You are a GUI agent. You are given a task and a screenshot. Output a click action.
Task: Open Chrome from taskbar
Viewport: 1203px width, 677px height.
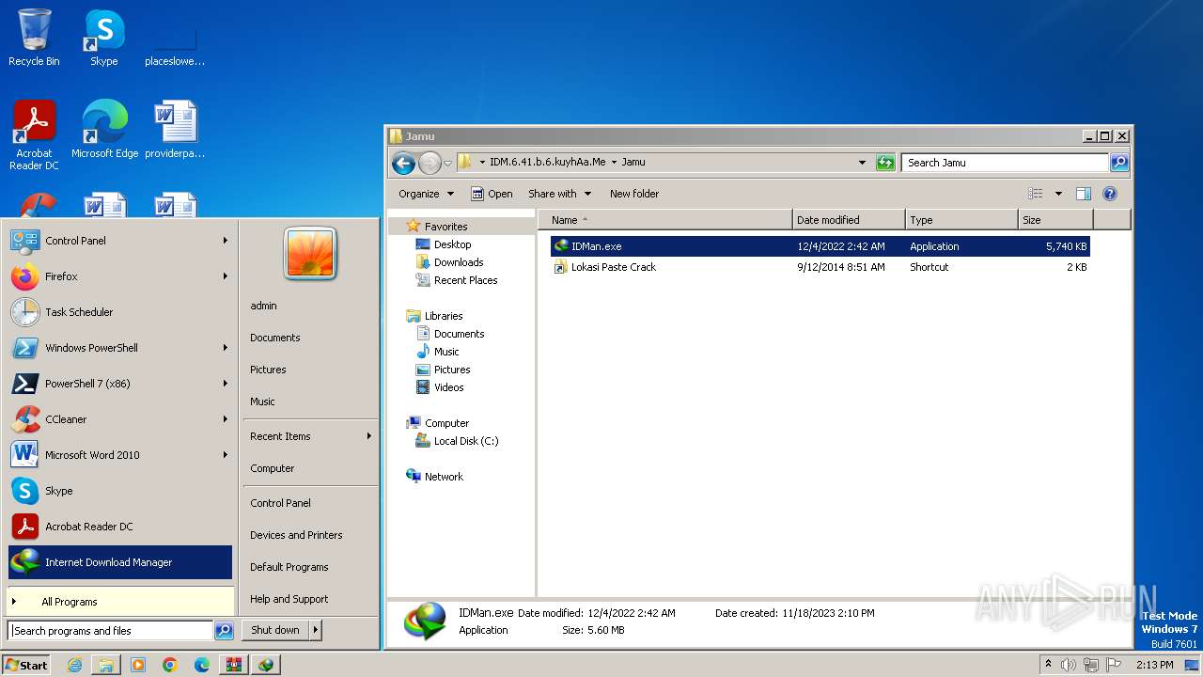pos(170,665)
